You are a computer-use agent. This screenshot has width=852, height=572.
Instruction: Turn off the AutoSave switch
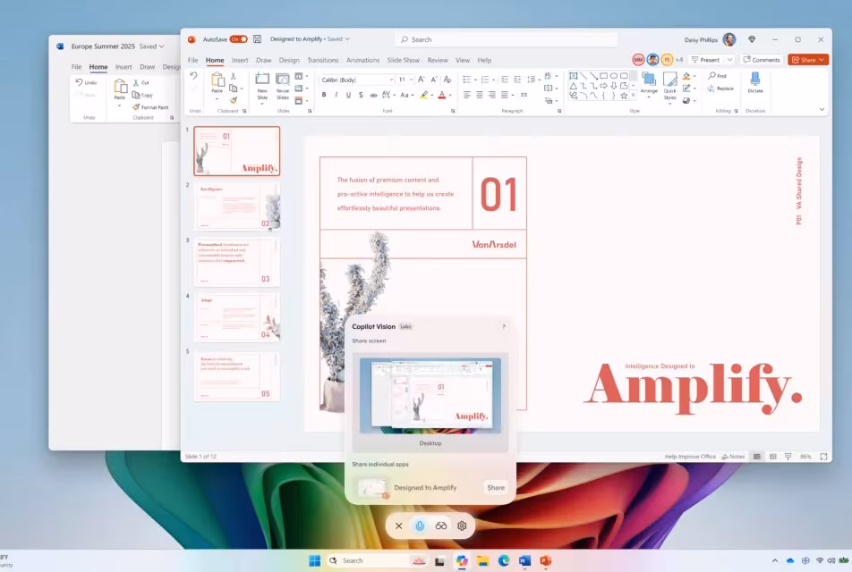coord(239,39)
